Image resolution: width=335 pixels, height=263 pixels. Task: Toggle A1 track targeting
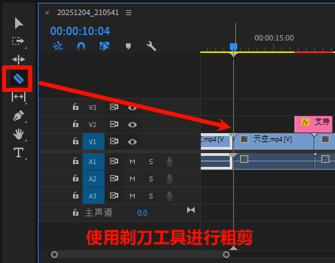(x=94, y=161)
